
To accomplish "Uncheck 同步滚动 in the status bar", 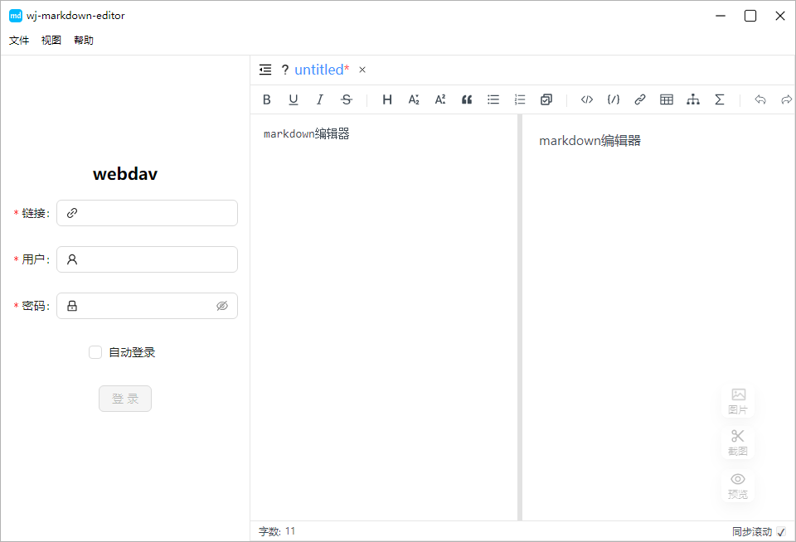I will (x=779, y=531).
